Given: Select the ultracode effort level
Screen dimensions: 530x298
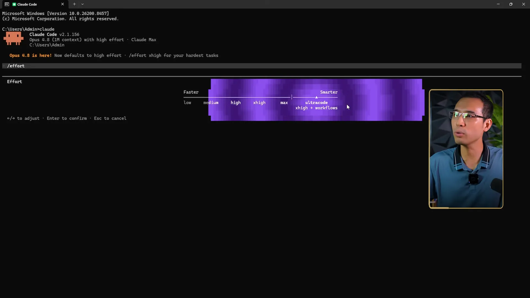Looking at the screenshot, I should (316, 103).
